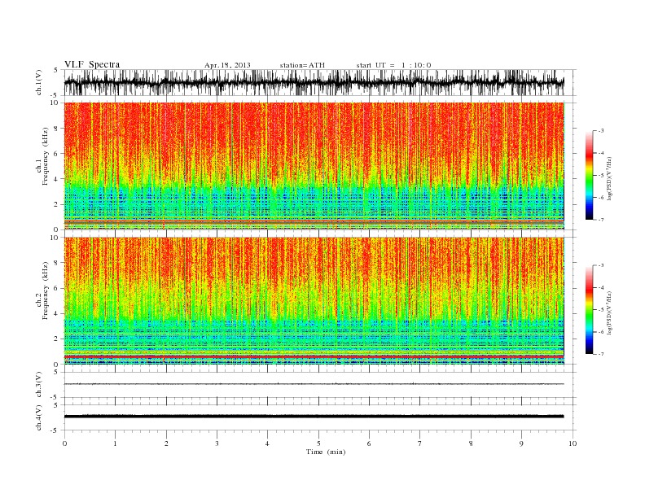Select the "ch.1(V)" axis label
The image size is (645, 498).
click(39, 82)
